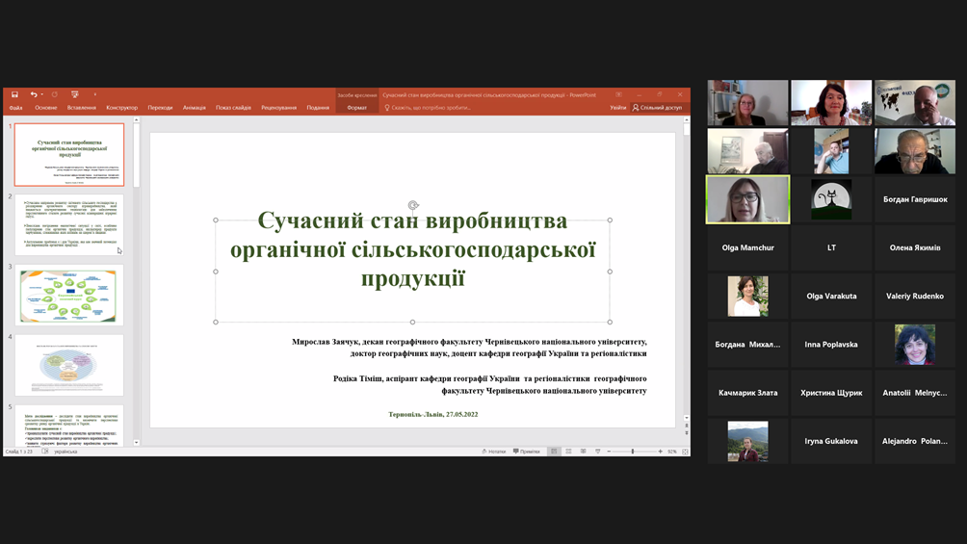967x544 pixels.
Task: Toggle the Примітки comments button
Action: tap(526, 452)
